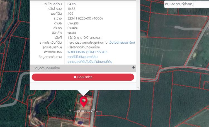Click the red land parcel location pin
Screen dimensions: 209x127
pyautogui.click(x=83, y=101)
